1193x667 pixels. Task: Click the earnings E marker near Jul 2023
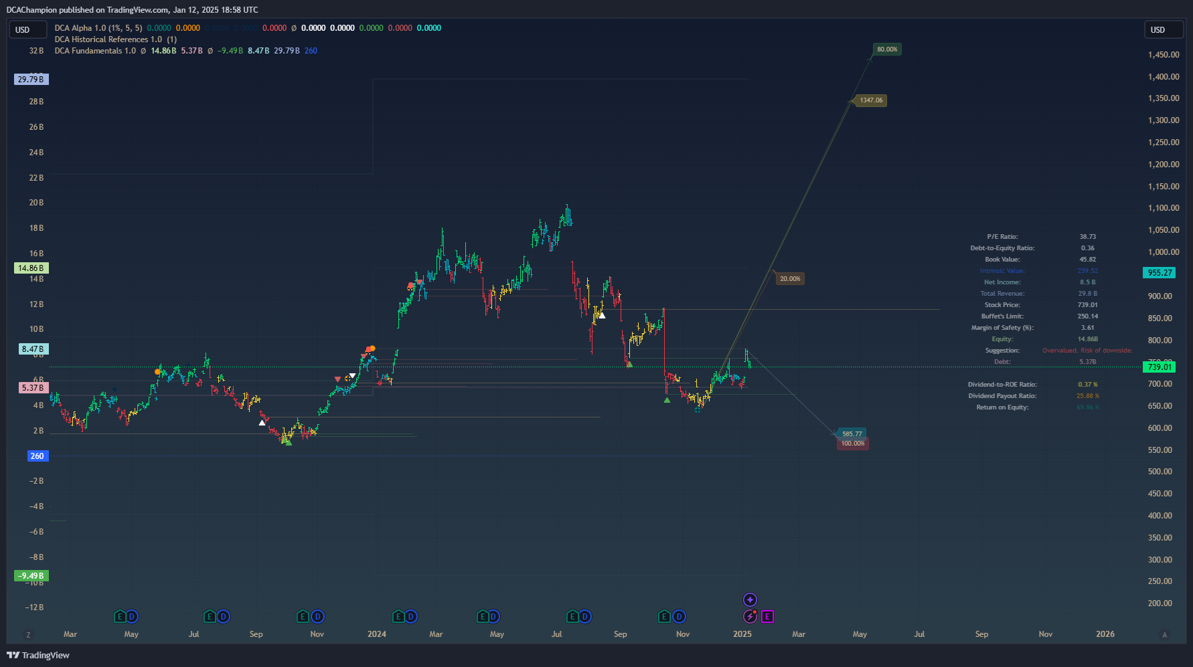click(210, 617)
